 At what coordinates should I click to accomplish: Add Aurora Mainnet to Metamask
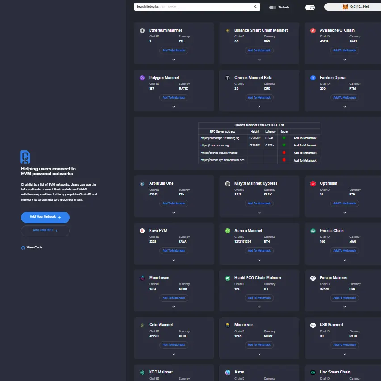[x=259, y=251]
